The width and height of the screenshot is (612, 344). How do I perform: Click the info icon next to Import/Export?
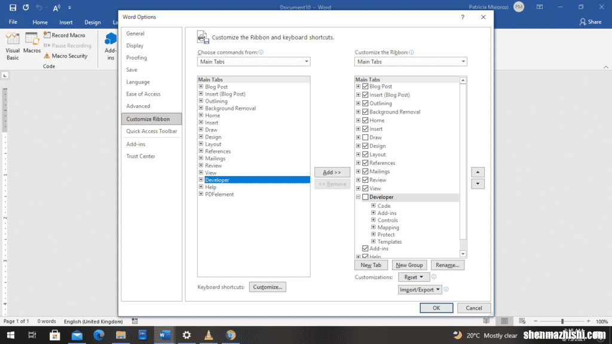(x=446, y=290)
